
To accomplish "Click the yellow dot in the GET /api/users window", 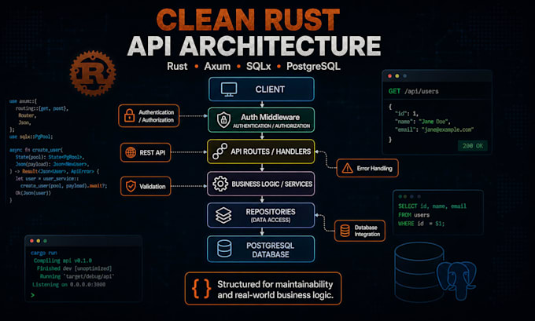I will pyautogui.click(x=397, y=76).
